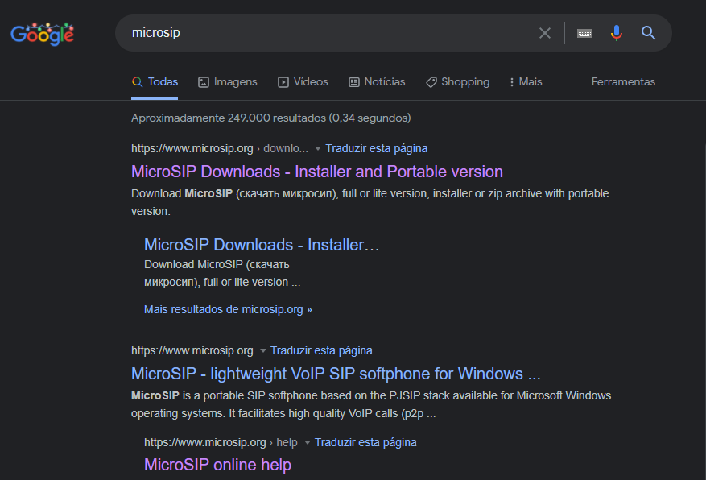This screenshot has height=480, width=706.
Task: Expand dropdown arrow beside microsip.org help URL
Action: [307, 443]
